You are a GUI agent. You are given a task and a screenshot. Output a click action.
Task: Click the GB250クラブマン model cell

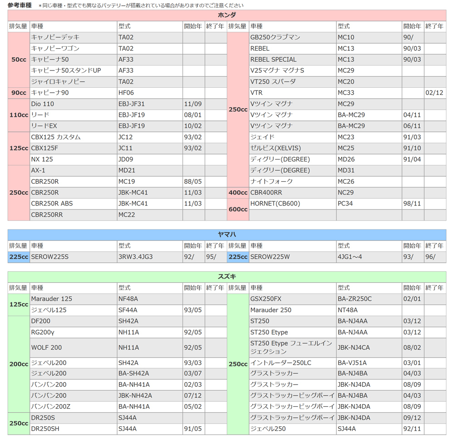(292, 37)
